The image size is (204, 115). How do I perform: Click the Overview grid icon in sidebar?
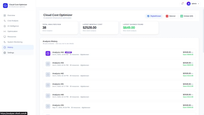[5, 15]
